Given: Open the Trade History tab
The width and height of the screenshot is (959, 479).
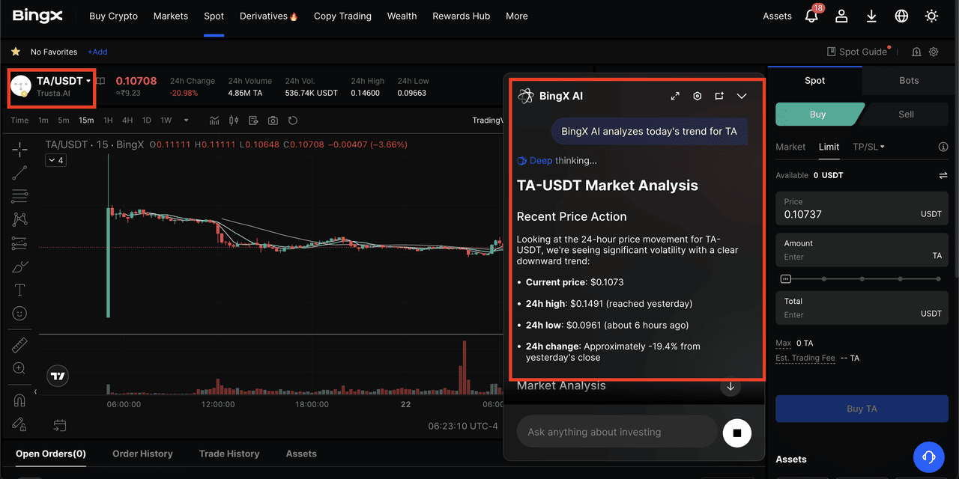Looking at the screenshot, I should (x=229, y=454).
